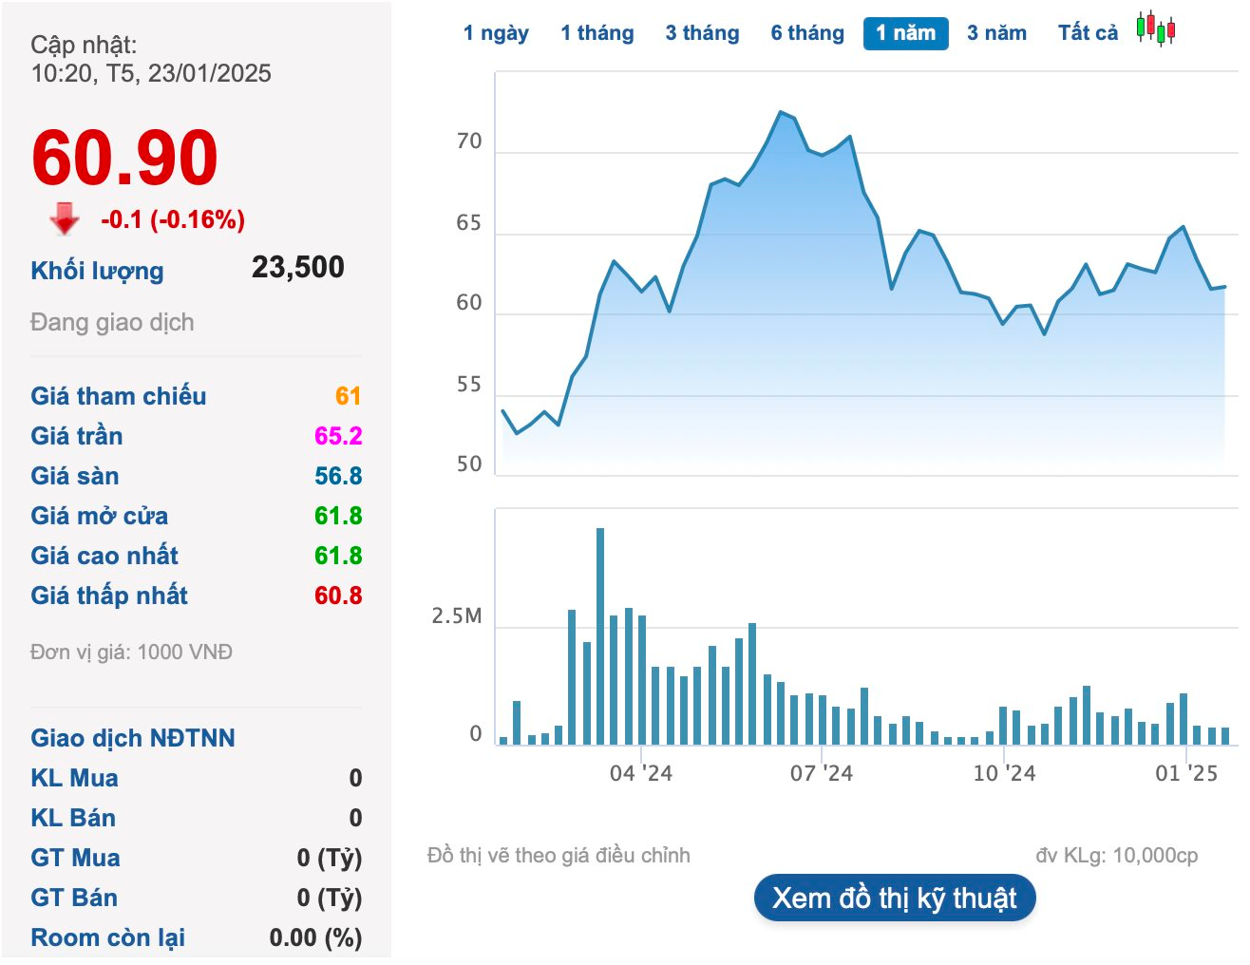Select the 6 tháng time range
1250x965 pixels.
tap(807, 33)
